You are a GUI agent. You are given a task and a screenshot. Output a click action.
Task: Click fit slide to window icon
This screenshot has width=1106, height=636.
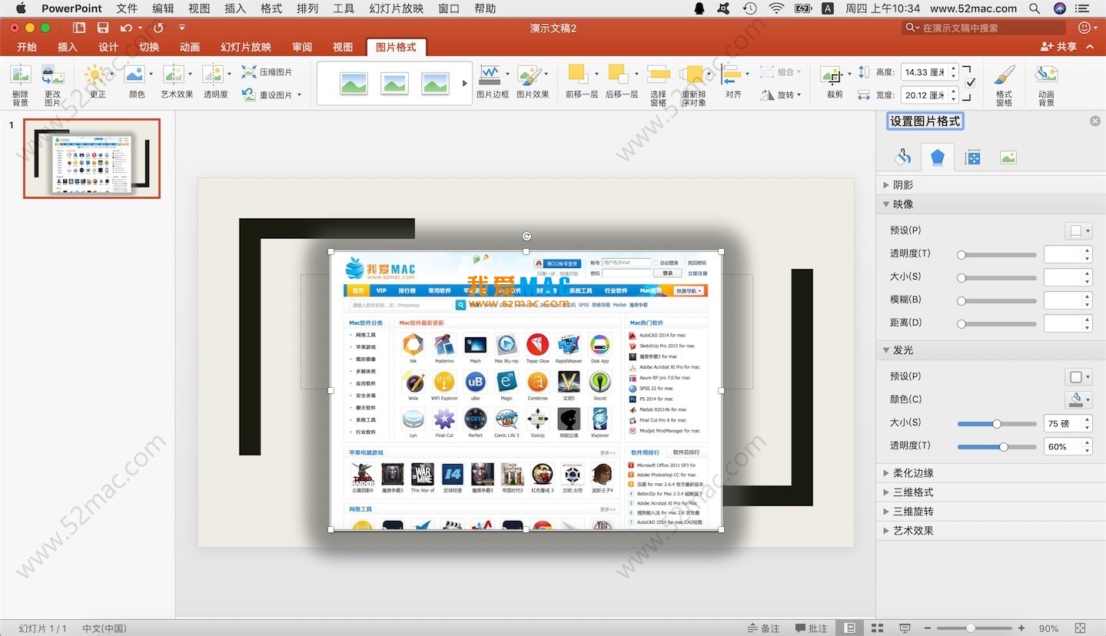click(1080, 628)
